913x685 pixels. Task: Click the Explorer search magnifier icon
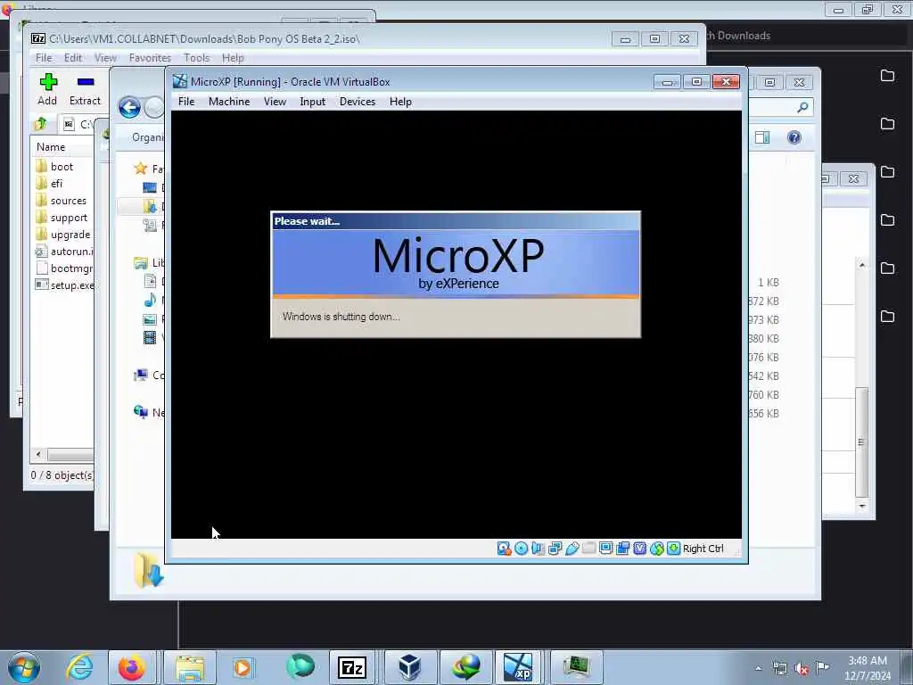803,107
